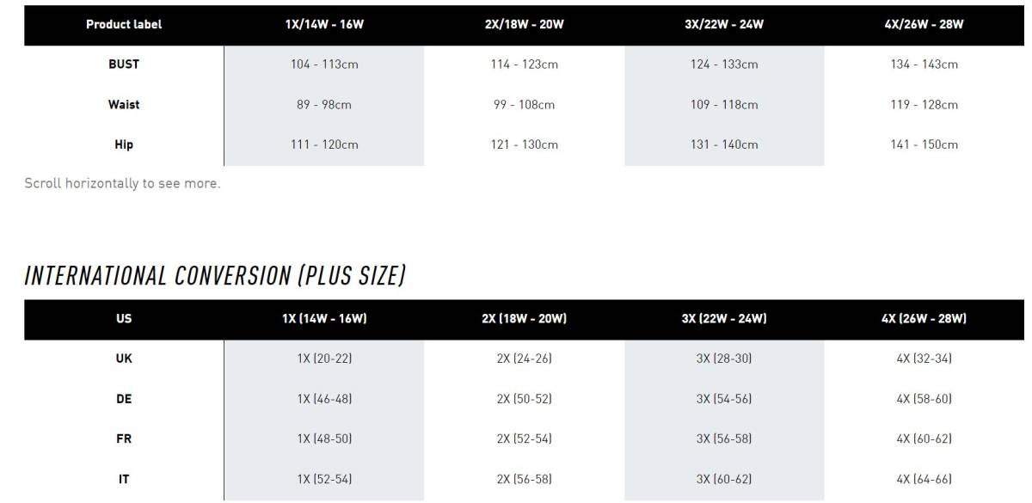
Task: Click the International Conversion (Plus Size) heading
Action: 215,276
